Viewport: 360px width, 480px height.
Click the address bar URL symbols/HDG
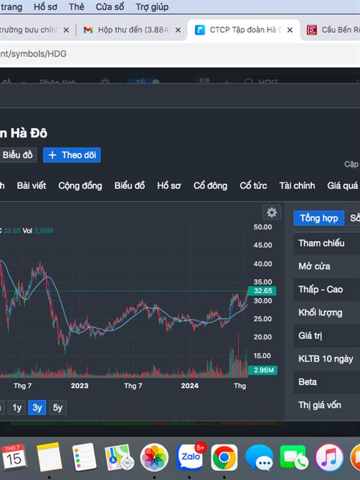pos(33,54)
